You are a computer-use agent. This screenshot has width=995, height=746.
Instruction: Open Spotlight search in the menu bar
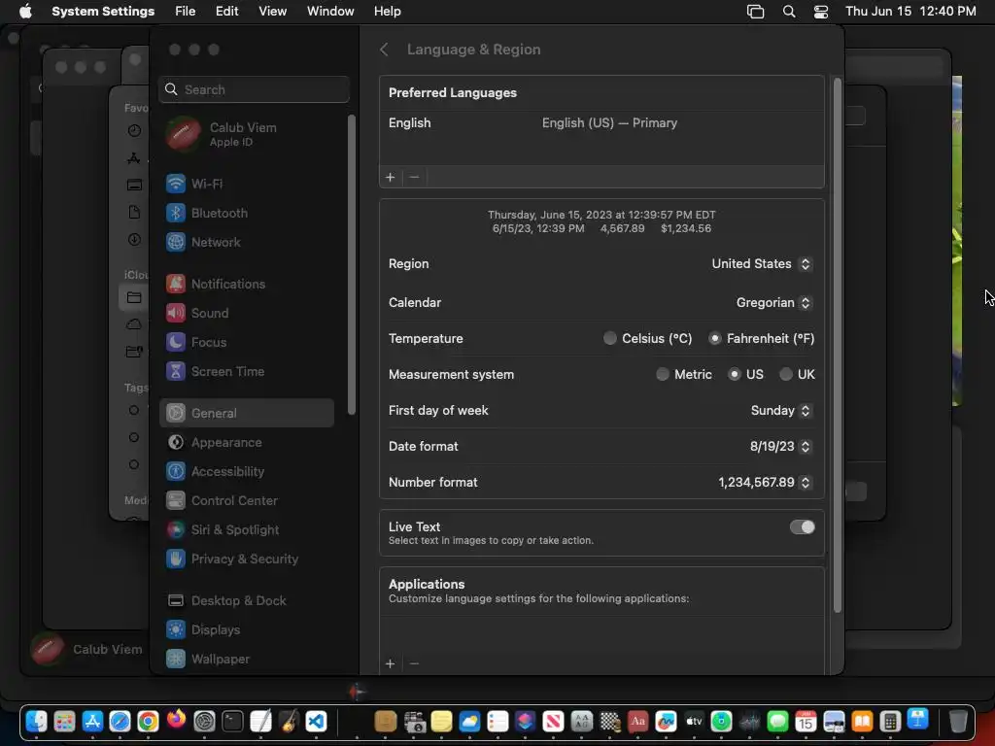tap(789, 12)
